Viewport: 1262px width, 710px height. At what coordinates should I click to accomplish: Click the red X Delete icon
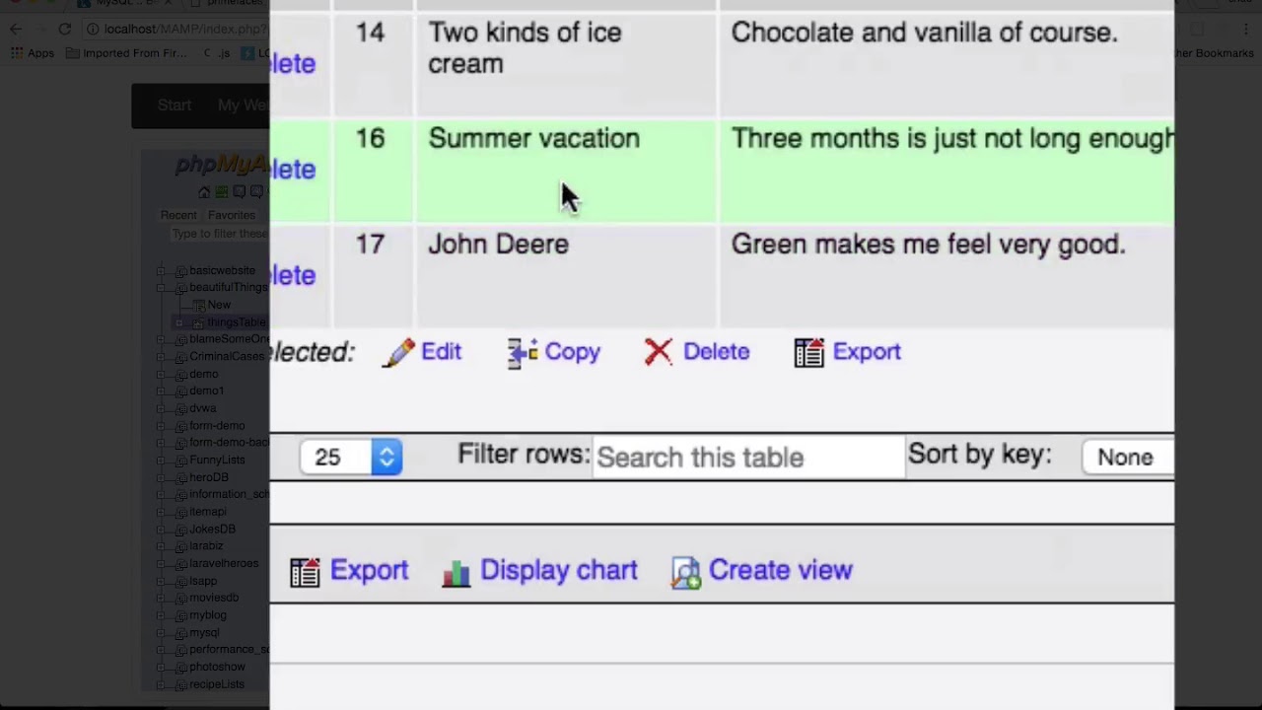658,352
